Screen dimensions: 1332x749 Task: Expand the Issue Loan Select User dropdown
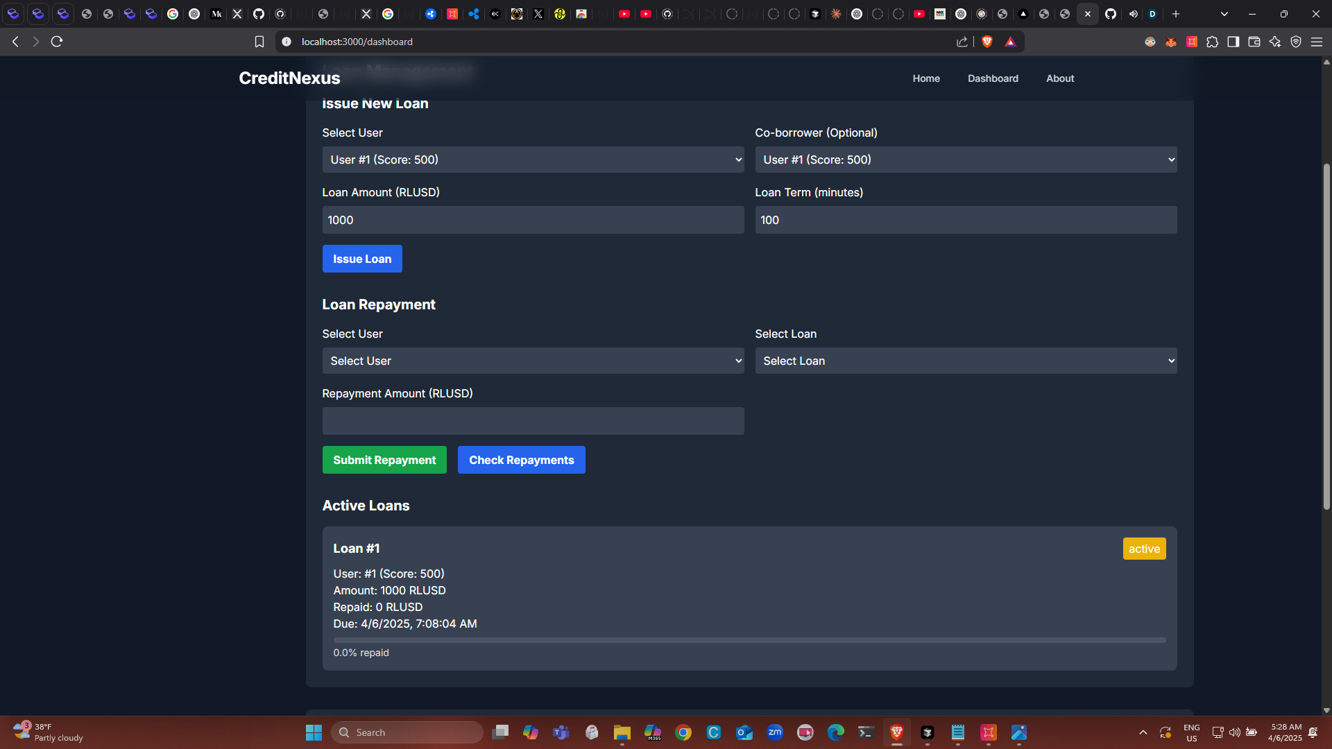click(532, 160)
